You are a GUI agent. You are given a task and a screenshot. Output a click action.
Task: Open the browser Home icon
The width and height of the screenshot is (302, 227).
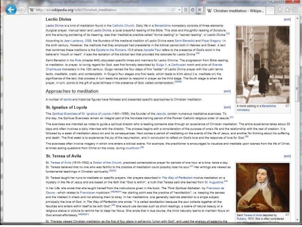coord(280,10)
